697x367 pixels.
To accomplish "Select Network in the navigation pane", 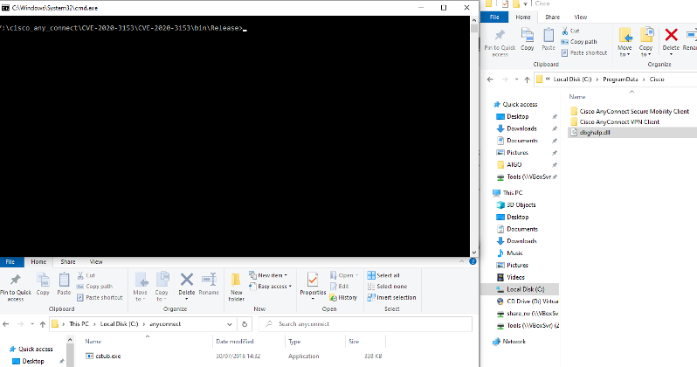I will point(514,342).
